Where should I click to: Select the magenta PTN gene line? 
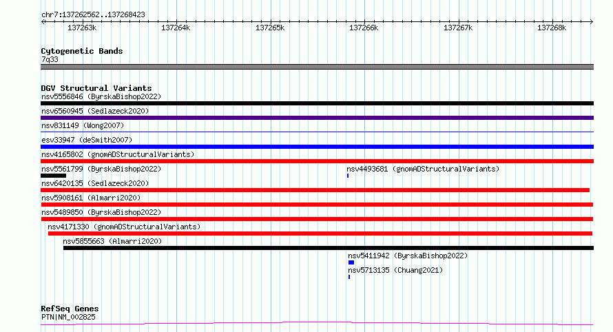tap(317, 324)
